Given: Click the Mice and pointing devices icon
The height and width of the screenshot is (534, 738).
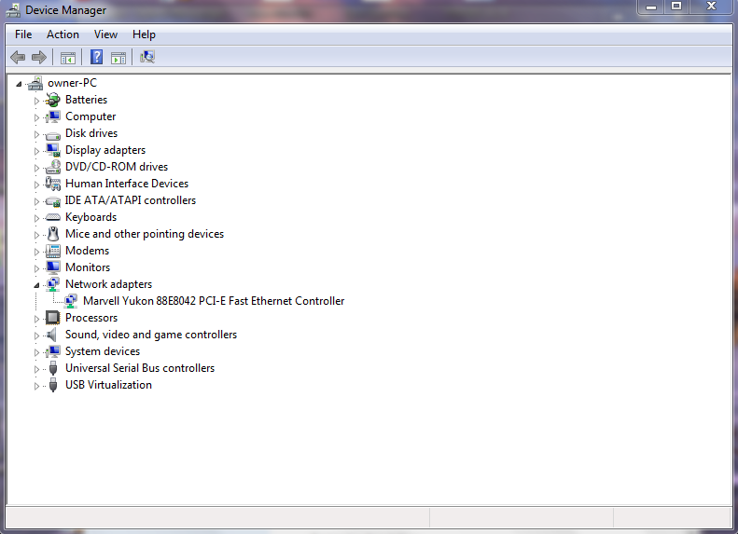Looking at the screenshot, I should click(53, 234).
